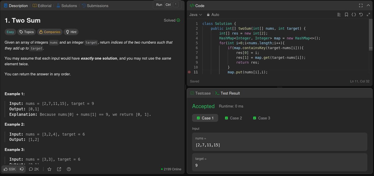Click the problem title 1. Two Sum
The height and width of the screenshot is (176, 374).
point(22,21)
